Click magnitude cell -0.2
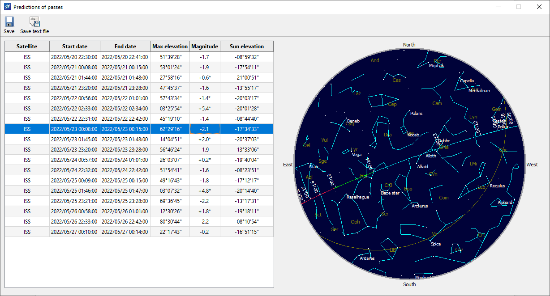 click(x=205, y=232)
